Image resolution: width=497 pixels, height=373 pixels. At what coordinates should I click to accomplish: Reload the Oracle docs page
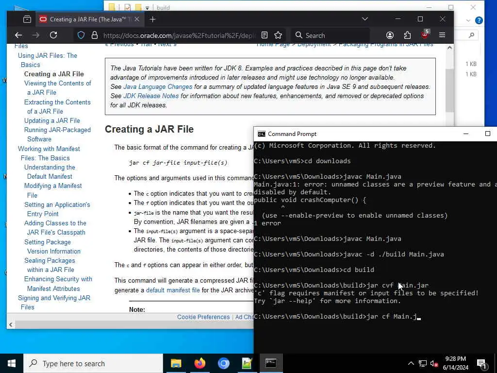53,35
